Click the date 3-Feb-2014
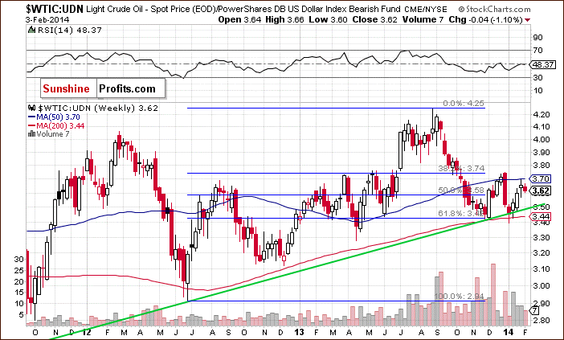Screen dimensions: 564x340 47,20
